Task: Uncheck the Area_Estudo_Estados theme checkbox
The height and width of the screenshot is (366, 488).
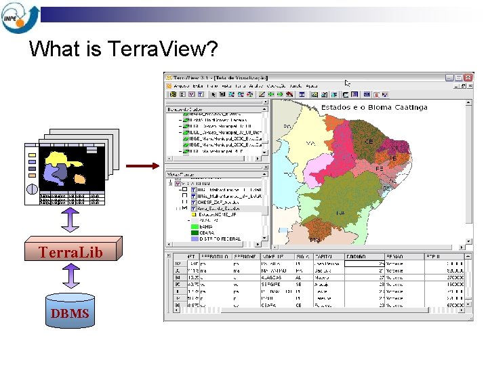Action: pyautogui.click(x=184, y=207)
